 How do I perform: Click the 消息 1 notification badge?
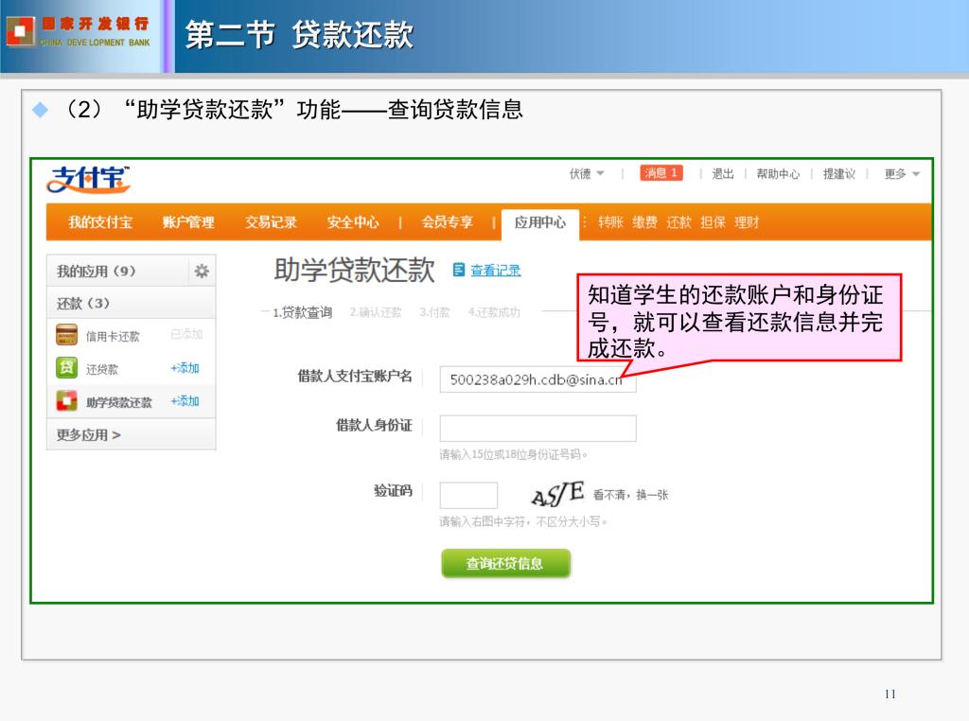661,173
